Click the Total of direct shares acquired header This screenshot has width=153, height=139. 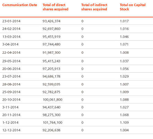55,7
